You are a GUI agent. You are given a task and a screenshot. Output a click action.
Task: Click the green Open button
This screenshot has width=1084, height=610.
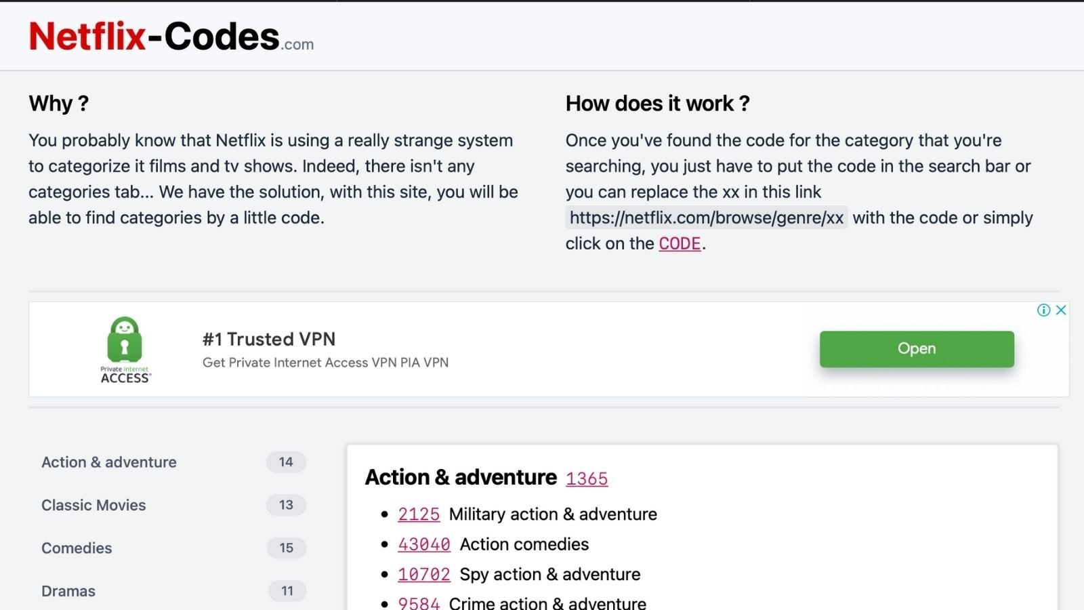[917, 349]
